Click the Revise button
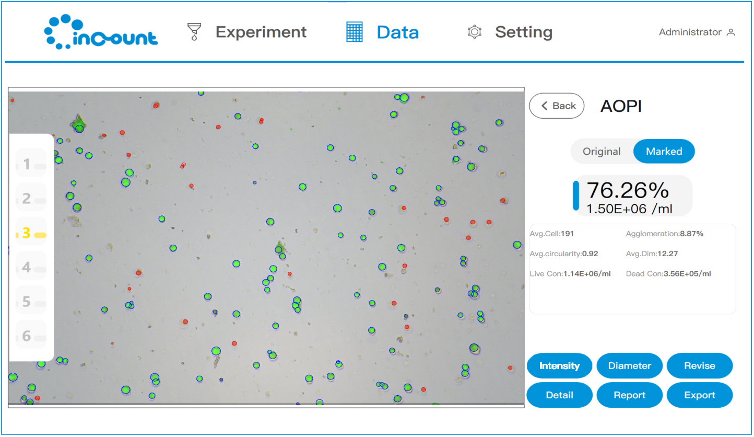Viewport: 754px width, 437px height. (699, 366)
